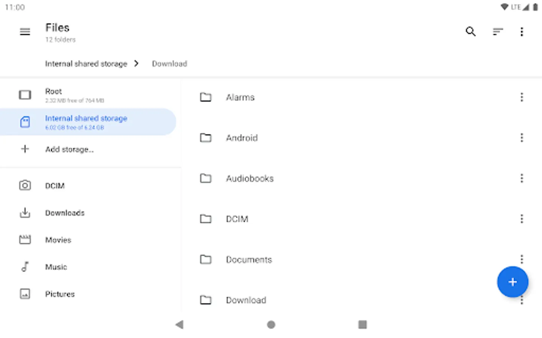
Task: Tap the blue add floating button
Action: (x=513, y=282)
